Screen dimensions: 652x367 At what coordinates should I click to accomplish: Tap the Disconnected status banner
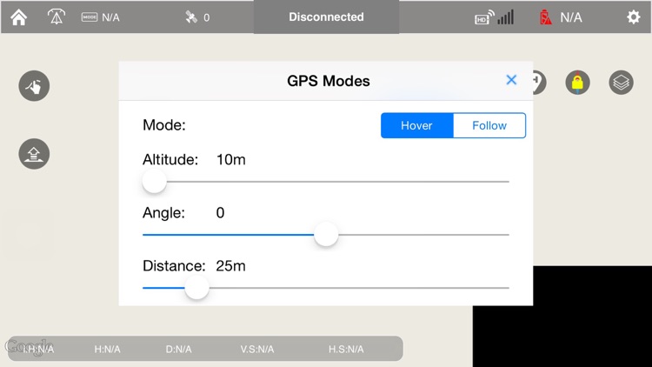coord(326,17)
